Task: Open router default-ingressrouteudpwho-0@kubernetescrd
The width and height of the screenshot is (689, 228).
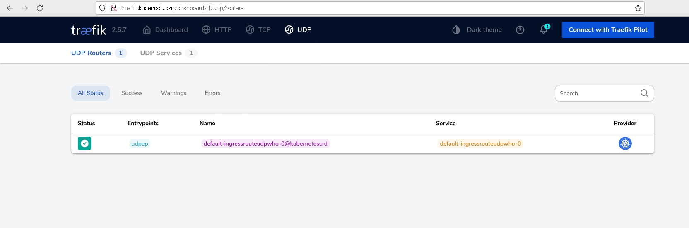Action: [265, 143]
